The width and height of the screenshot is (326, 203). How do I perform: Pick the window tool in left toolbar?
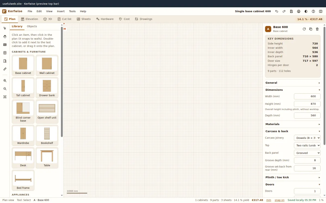click(5, 53)
